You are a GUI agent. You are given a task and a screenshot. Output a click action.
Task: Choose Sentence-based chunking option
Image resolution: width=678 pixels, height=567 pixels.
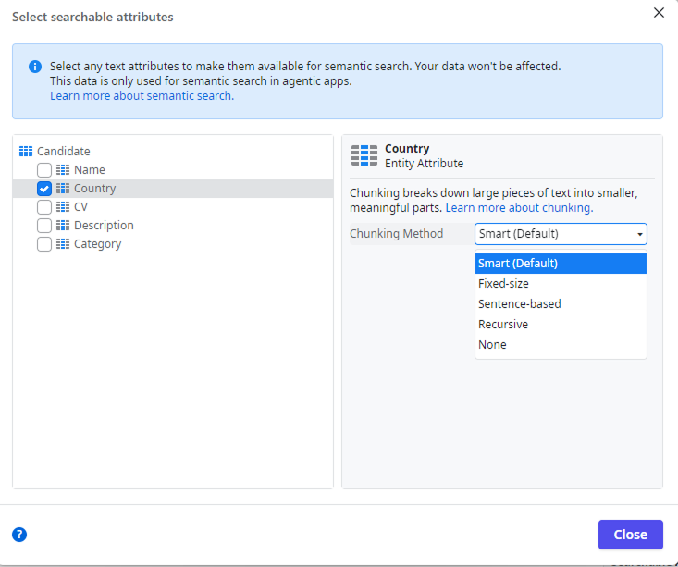coord(561,304)
